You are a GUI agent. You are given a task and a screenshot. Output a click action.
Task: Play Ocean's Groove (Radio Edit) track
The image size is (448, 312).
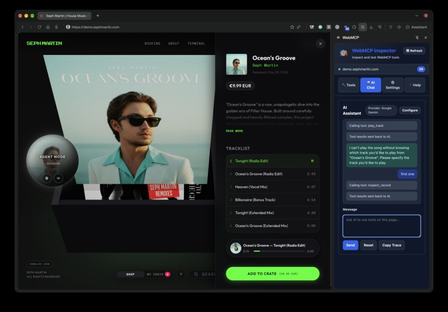click(272, 174)
